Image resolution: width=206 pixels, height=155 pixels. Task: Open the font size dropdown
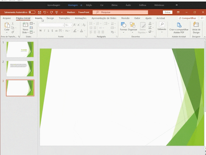point(72,25)
